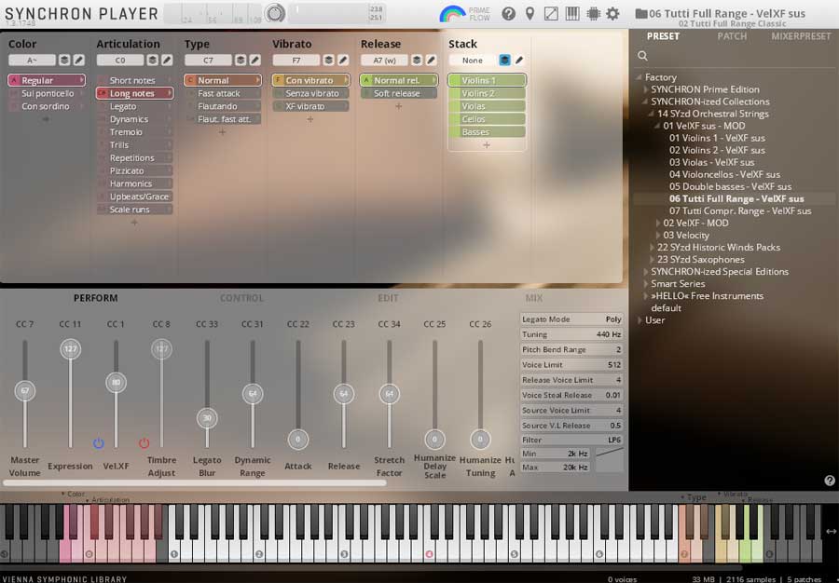This screenshot has height=583, width=839.
Task: Click the Type dimension layers icon
Action: click(x=241, y=61)
